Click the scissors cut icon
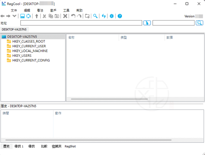The image size is (205, 155). 44,16
